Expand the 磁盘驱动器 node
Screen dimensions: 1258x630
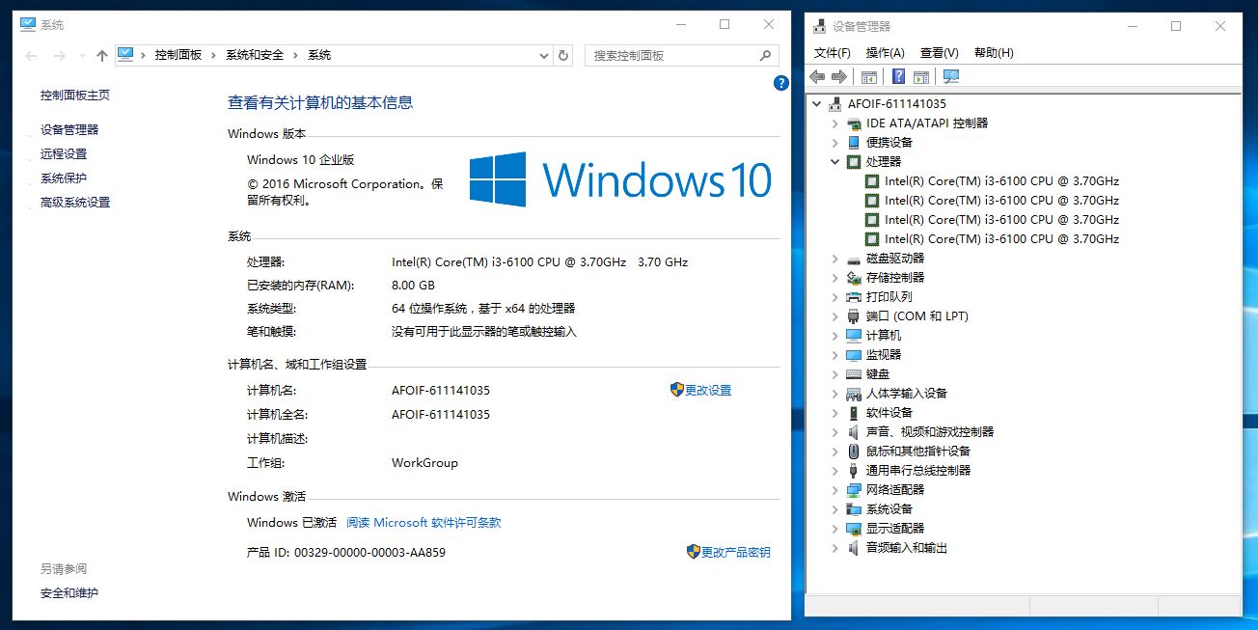point(835,258)
